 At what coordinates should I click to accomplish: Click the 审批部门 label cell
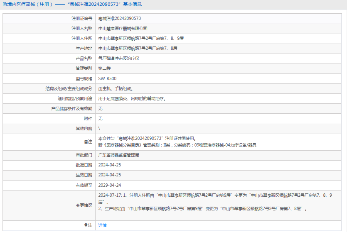point(49,155)
